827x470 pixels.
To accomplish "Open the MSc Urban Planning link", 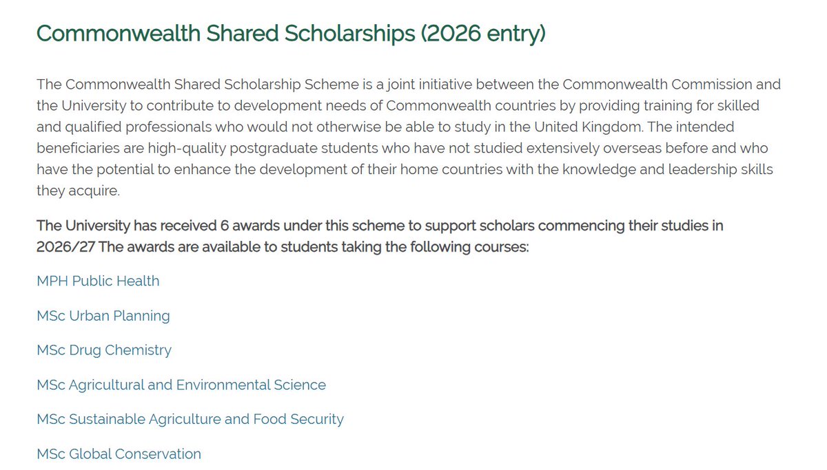I will pos(103,316).
